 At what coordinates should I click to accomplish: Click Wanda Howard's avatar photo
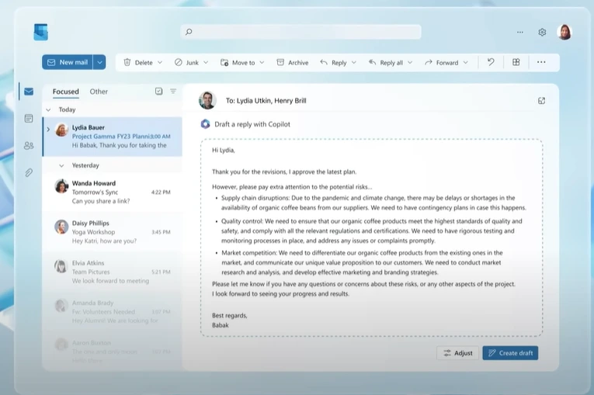[x=62, y=186]
